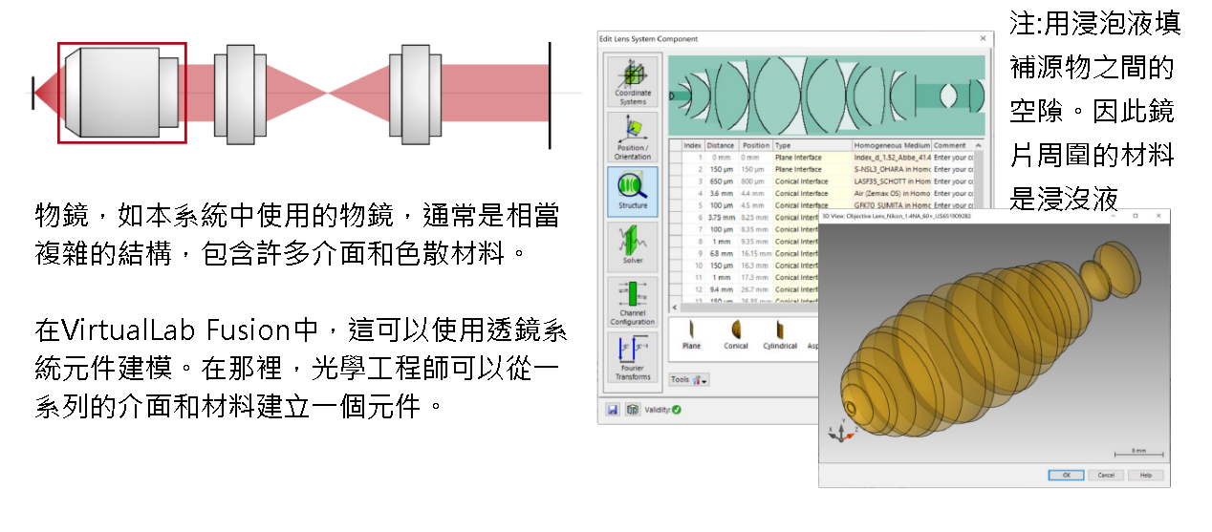Click the save disk icon beside Validity
Viewport: 1212px width, 532px height.
612,409
